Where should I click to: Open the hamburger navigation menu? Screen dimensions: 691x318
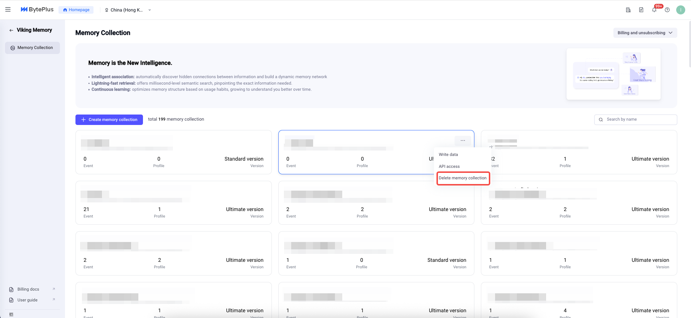[x=8, y=10]
